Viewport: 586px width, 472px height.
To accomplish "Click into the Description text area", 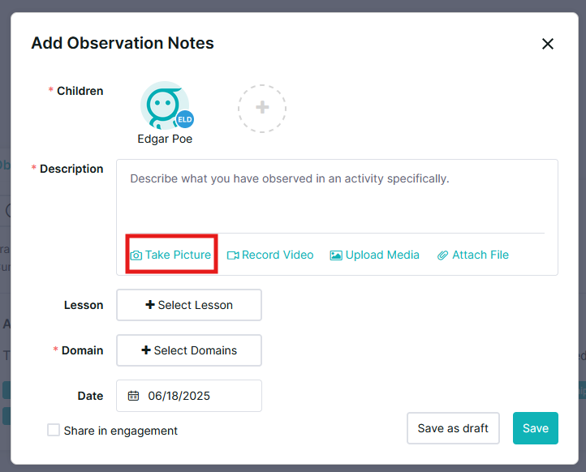I will 337,196.
